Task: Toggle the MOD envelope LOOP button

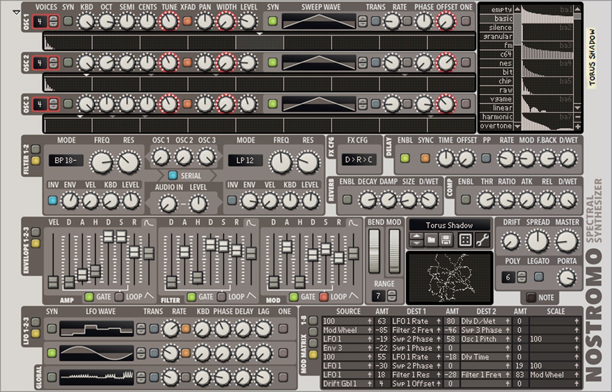Action: click(324, 297)
